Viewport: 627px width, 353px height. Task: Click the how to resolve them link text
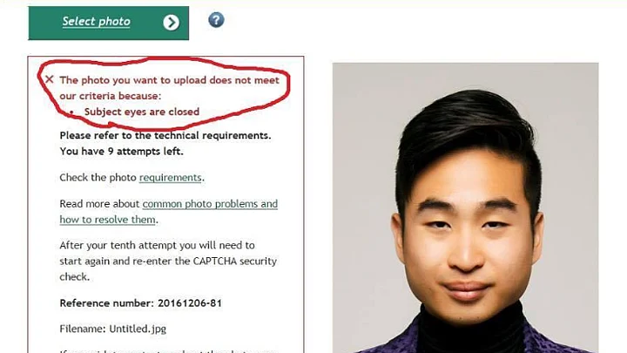(108, 220)
